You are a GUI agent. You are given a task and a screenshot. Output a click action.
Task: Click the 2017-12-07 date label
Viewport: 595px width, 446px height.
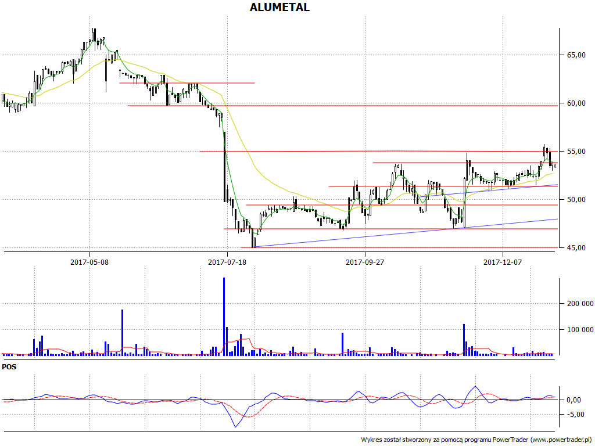point(503,262)
